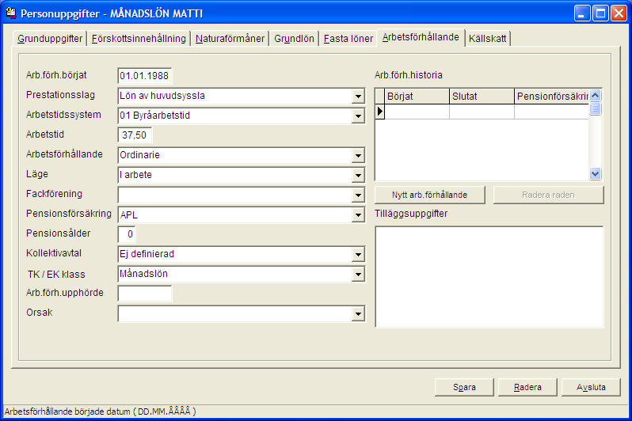Maximize the Personuppgifter window
The width and height of the screenshot is (632, 421).
tap(600, 13)
